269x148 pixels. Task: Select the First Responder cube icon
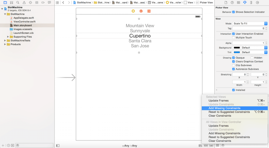141,11
